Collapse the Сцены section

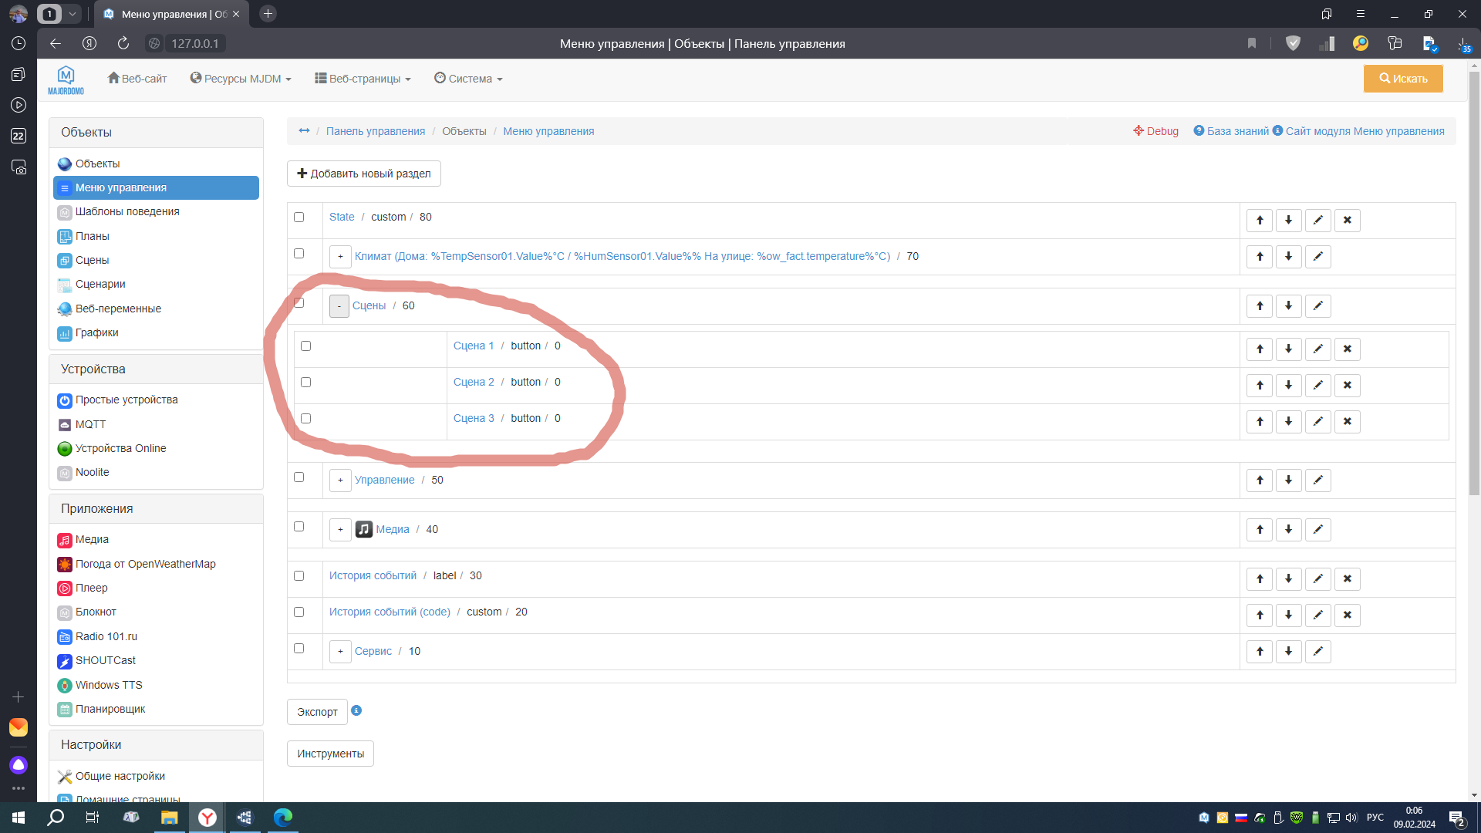point(339,306)
